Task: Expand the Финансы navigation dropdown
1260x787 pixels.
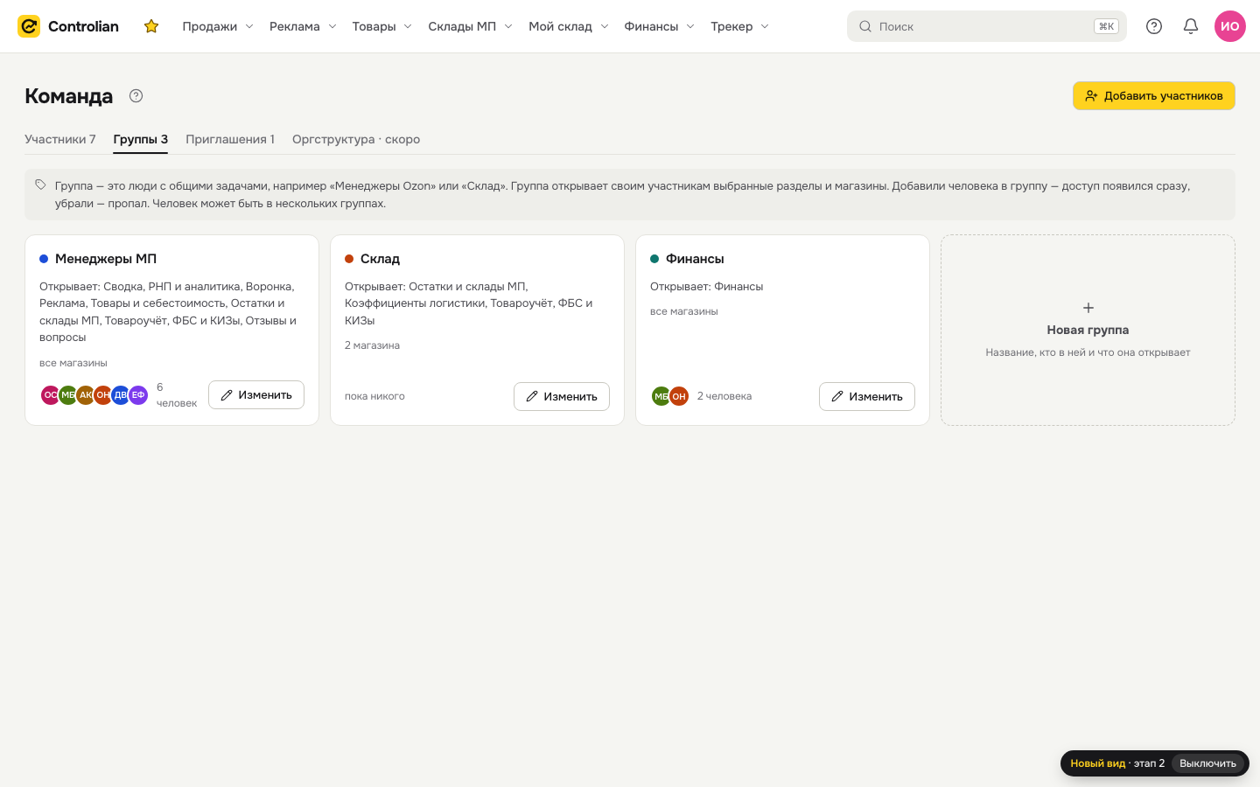Action: 660,26
